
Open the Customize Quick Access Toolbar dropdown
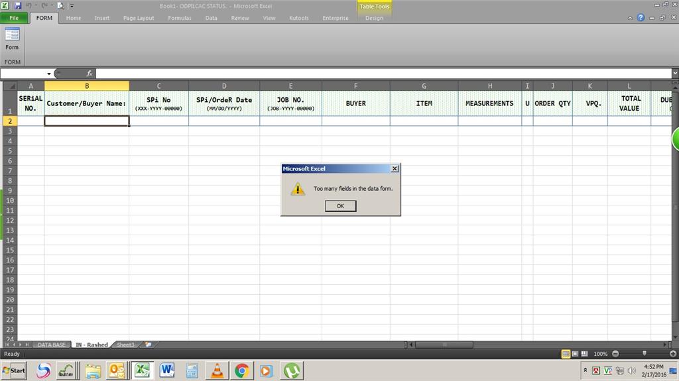pyautogui.click(x=72, y=6)
